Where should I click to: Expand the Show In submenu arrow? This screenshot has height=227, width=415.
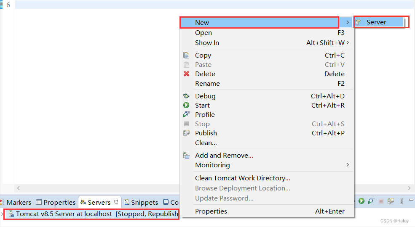coord(348,42)
